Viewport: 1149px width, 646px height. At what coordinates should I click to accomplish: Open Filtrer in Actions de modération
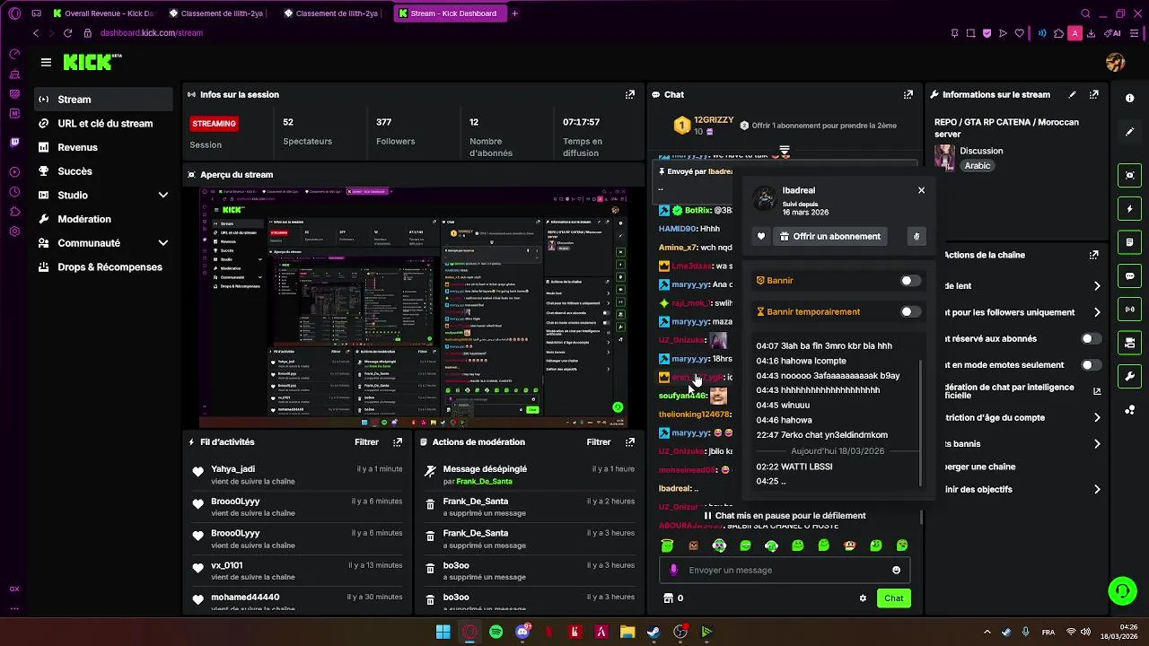point(599,441)
